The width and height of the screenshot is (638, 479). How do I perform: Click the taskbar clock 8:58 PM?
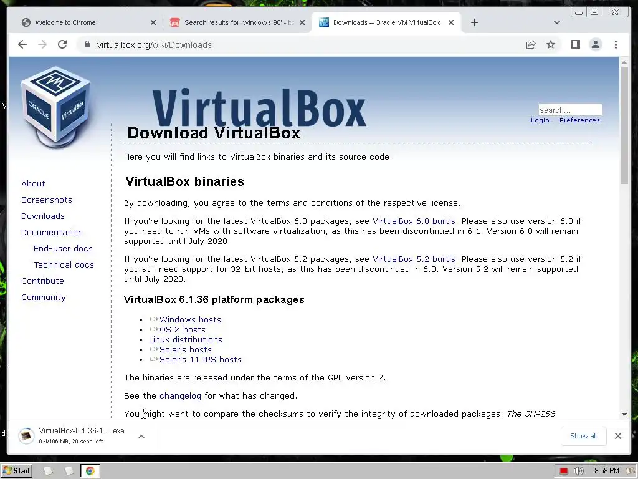click(607, 472)
